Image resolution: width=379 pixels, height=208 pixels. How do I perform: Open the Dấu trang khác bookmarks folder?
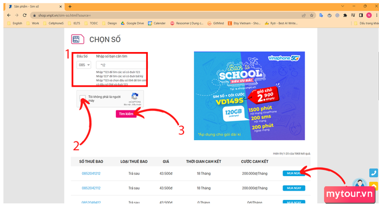click(x=366, y=23)
